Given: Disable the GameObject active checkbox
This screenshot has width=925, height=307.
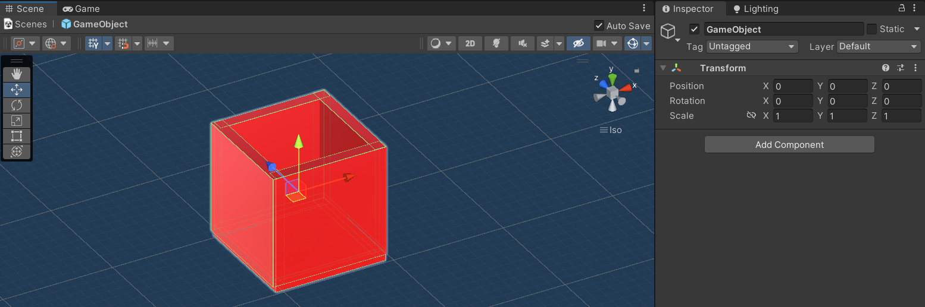Looking at the screenshot, I should click(694, 29).
